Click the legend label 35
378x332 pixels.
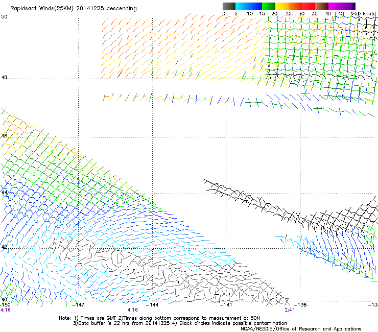315,14
